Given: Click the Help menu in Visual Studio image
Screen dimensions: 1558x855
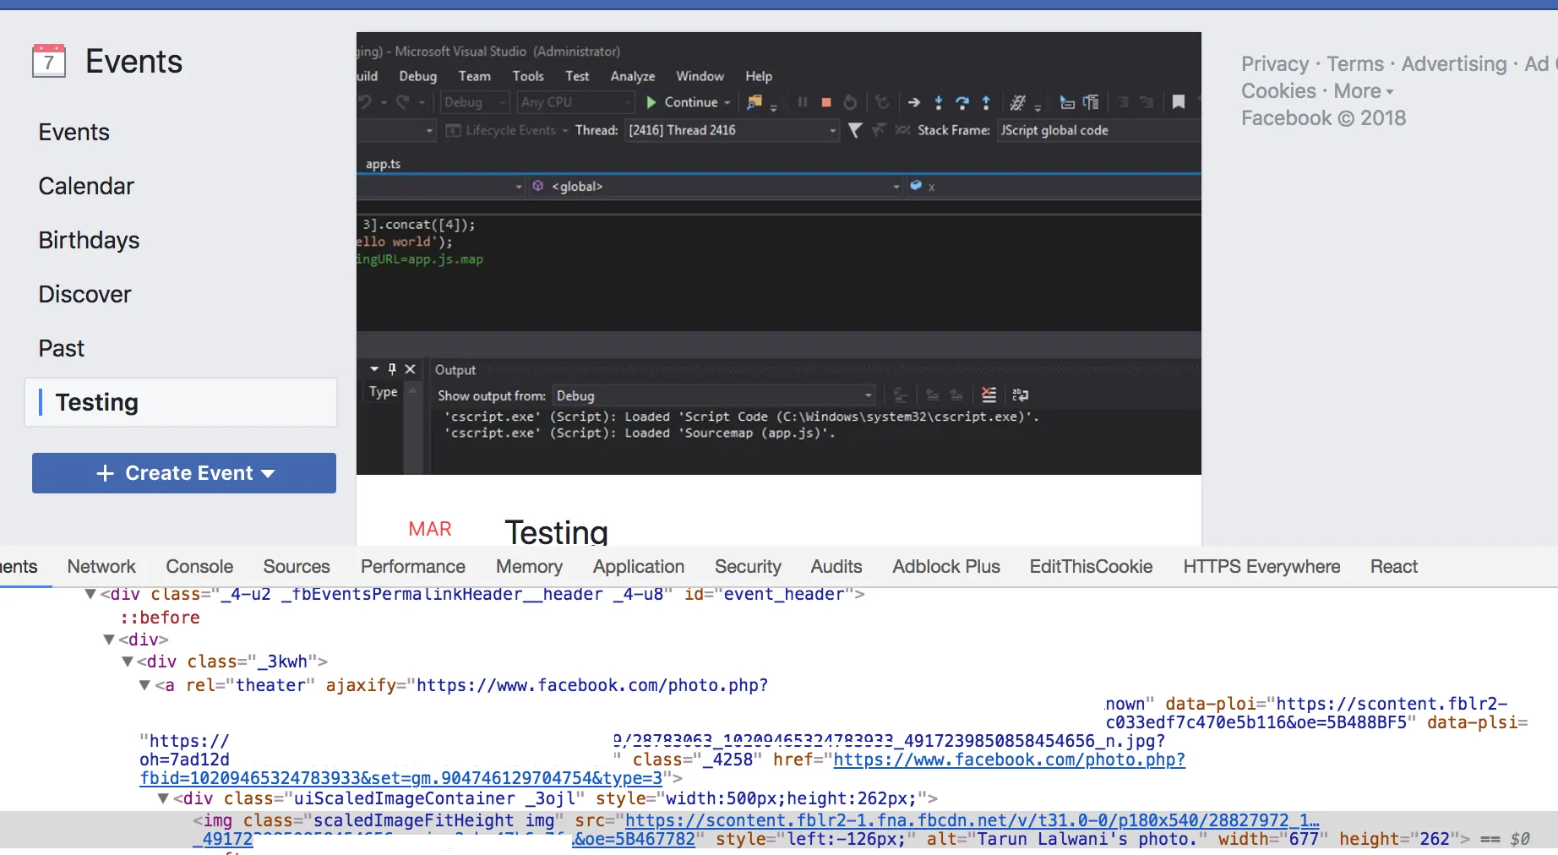Looking at the screenshot, I should pos(759,76).
